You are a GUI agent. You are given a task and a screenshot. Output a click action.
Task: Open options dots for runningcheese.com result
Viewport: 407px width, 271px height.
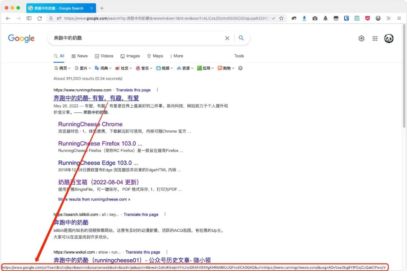[157, 90]
